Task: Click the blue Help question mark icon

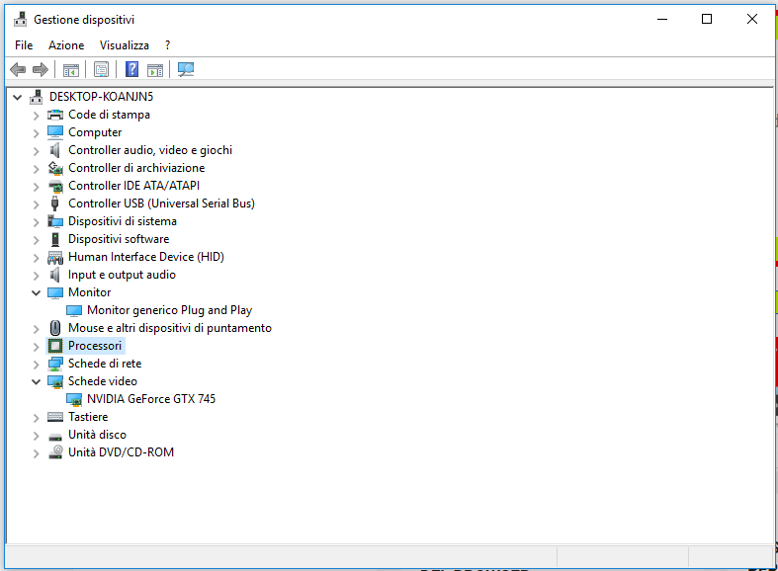Action: 131,69
